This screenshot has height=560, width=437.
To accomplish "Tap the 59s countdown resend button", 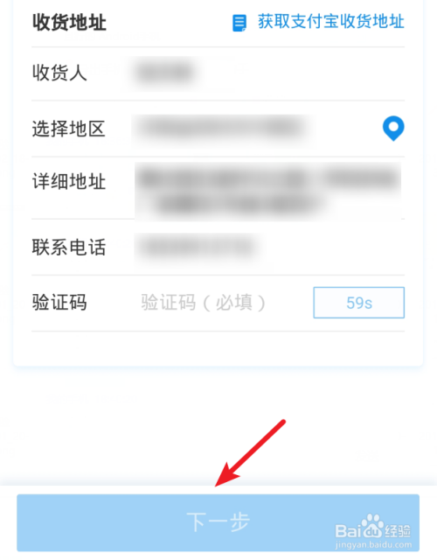I will click(x=359, y=303).
